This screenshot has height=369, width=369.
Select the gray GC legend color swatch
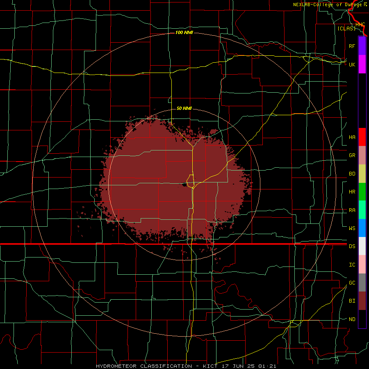pyautogui.click(x=362, y=282)
